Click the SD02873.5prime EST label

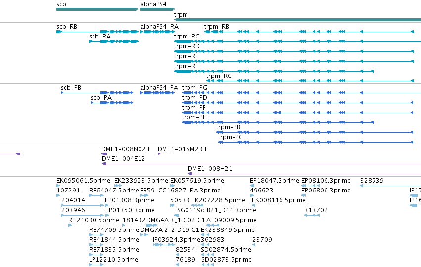click(x=227, y=260)
